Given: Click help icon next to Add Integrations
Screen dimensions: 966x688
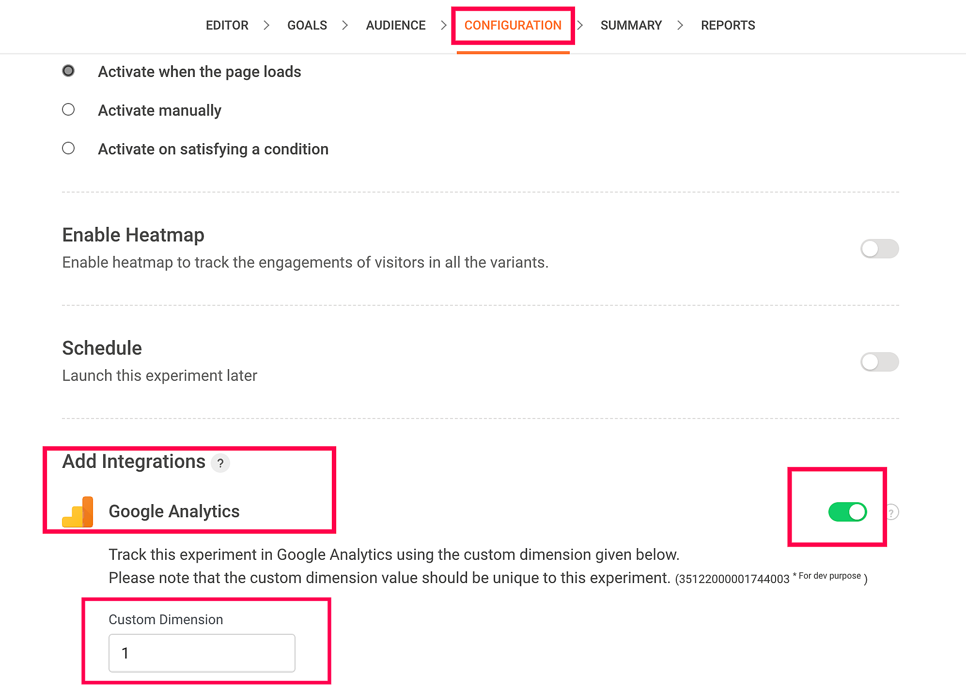Looking at the screenshot, I should tap(220, 463).
